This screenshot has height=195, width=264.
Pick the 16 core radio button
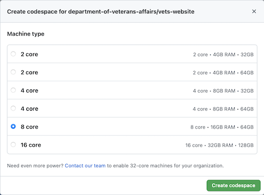(13, 145)
